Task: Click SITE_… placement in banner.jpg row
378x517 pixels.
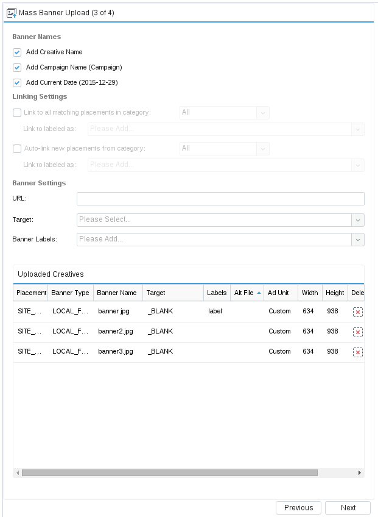Action: click(x=30, y=312)
